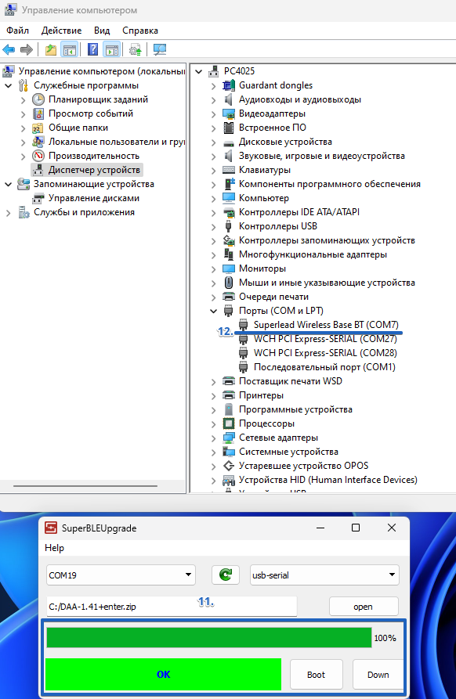Click the firmware file path field
The width and height of the screenshot is (456, 699).
click(172, 607)
